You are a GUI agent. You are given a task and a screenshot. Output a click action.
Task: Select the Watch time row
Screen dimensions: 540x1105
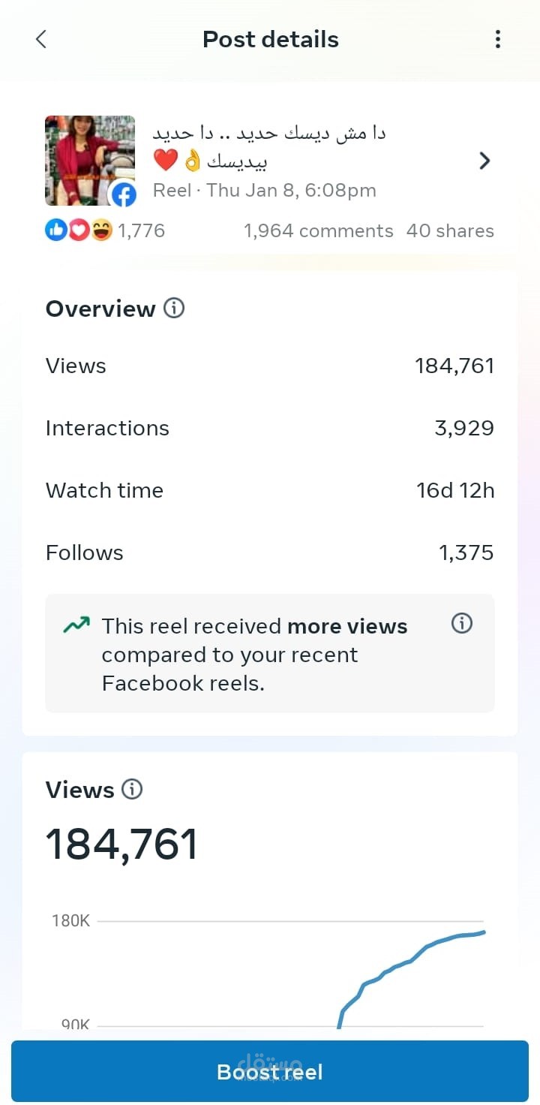270,491
